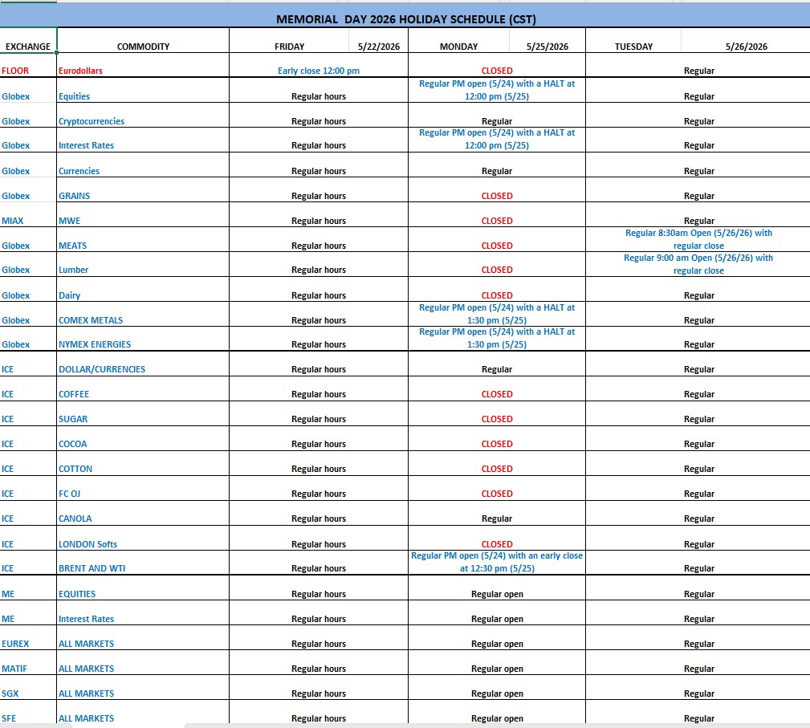The image size is (810, 728).
Task: Click 'Regular open' in the MATIF row
Action: 497,662
